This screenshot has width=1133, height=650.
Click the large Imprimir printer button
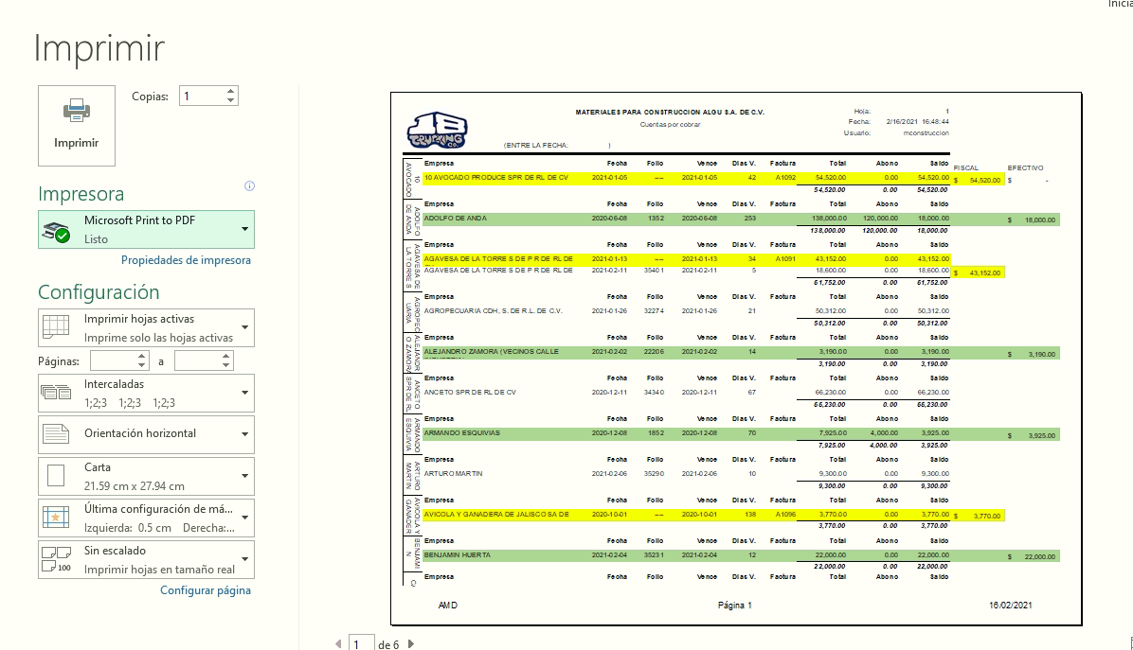click(x=77, y=126)
